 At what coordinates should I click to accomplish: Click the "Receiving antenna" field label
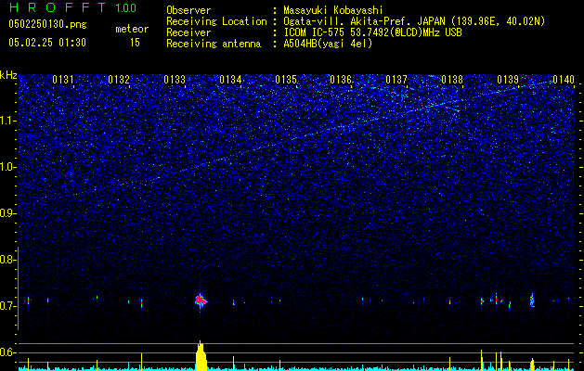[x=214, y=44]
